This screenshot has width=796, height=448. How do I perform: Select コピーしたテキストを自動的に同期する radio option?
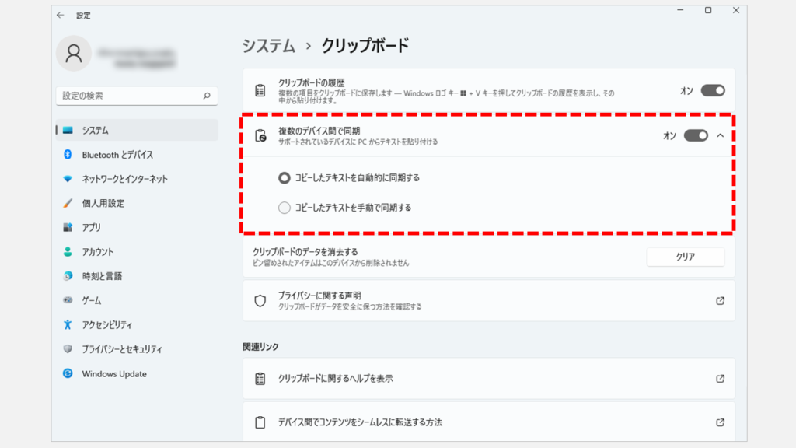[285, 178]
